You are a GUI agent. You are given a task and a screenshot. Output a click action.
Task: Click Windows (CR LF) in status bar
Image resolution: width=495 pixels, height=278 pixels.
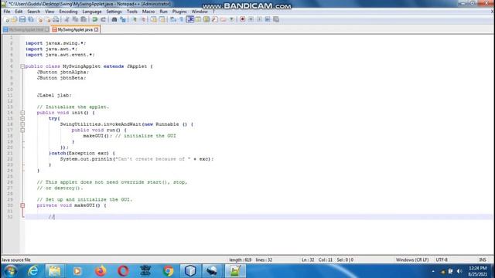tap(412, 259)
